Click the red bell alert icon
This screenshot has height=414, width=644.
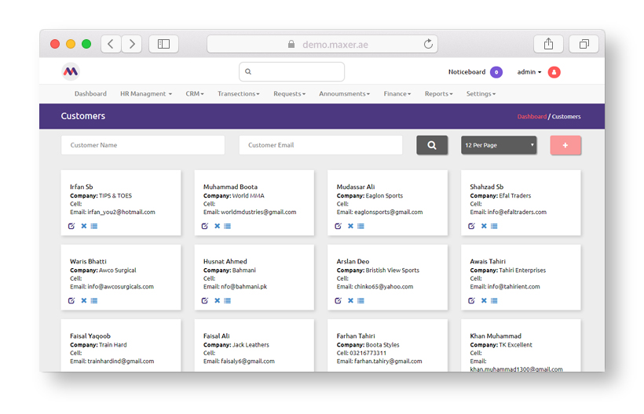tap(554, 72)
